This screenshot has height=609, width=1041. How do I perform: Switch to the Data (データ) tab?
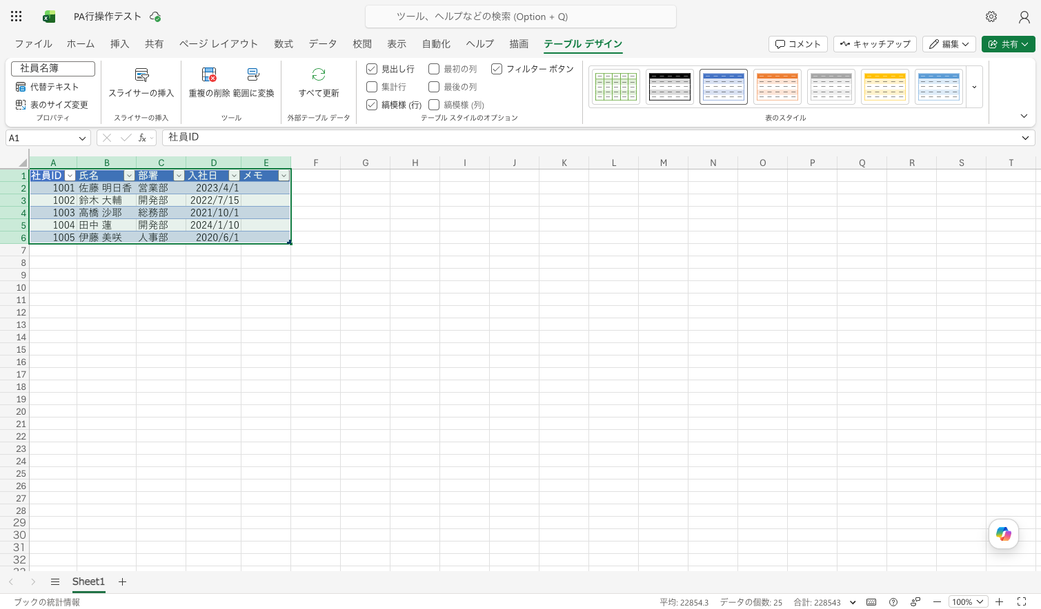click(323, 44)
